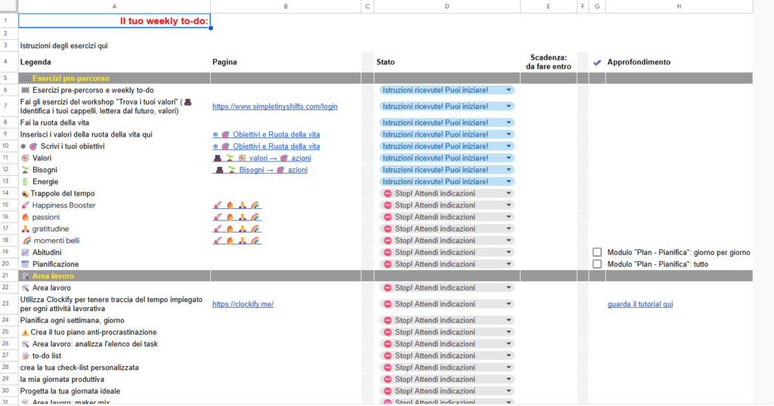The height and width of the screenshot is (406, 774).
Task: Click the purple checkmark icon in the header row
Action: (597, 62)
